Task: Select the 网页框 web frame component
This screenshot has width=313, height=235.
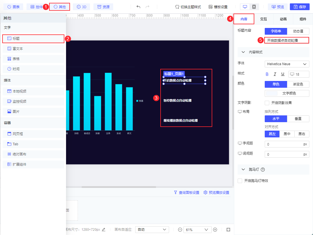Action: (33, 134)
